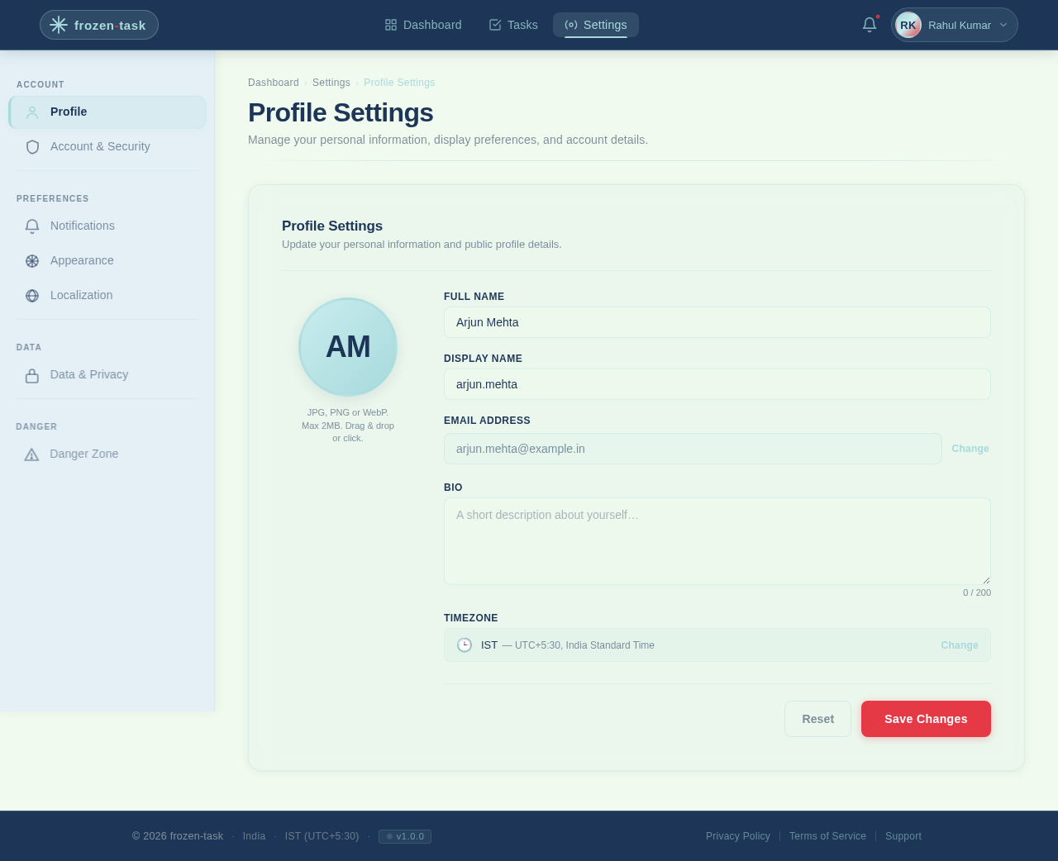Click the AM avatar to upload a photo

[x=348, y=347]
